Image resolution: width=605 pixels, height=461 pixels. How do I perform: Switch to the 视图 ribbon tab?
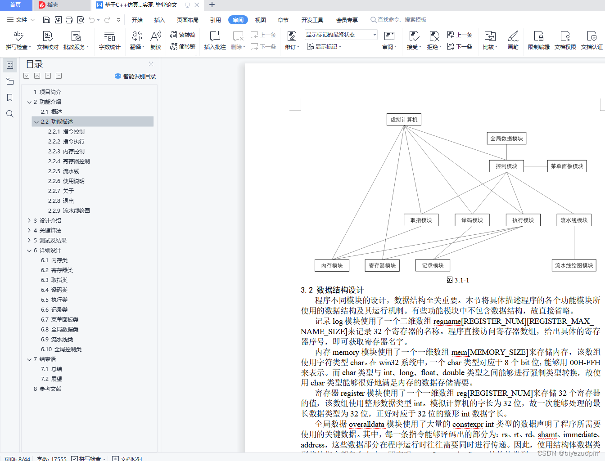point(261,20)
